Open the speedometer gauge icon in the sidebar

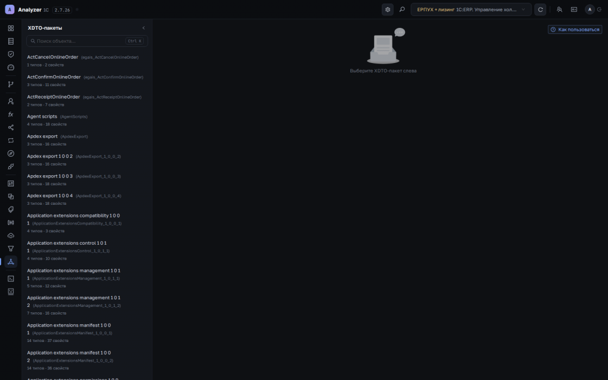11,68
